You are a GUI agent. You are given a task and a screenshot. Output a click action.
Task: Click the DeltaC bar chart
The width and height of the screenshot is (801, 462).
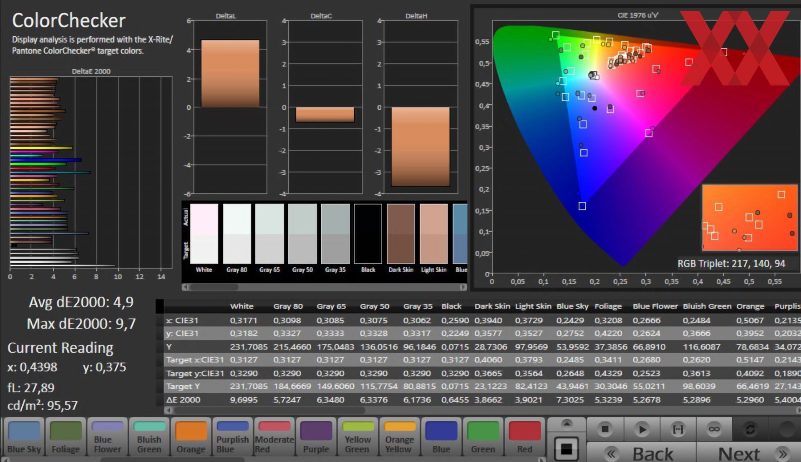tap(325, 107)
